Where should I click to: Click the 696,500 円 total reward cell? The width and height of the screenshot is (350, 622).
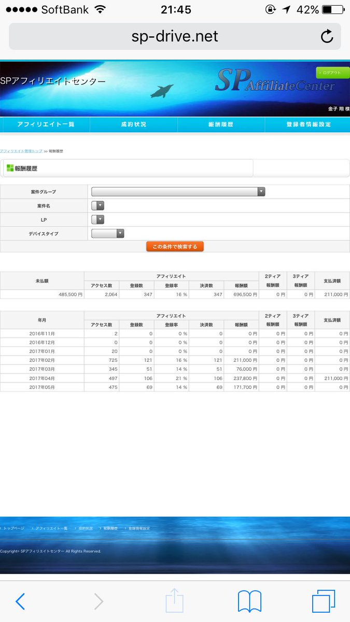pyautogui.click(x=241, y=294)
